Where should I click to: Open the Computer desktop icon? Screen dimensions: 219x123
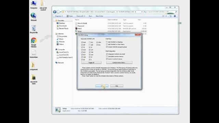pyautogui.click(x=34, y=4)
